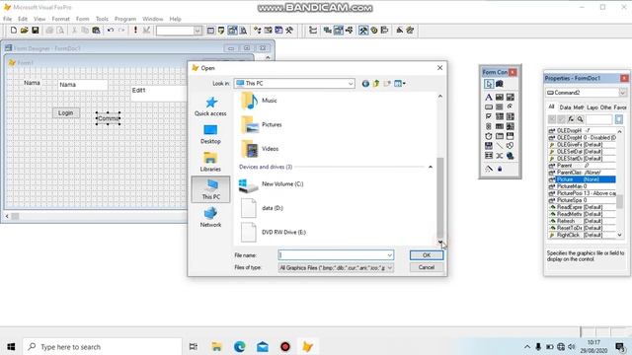Click the Open folder toolbar icon
The width and height of the screenshot is (632, 355).
pyautogui.click(x=24, y=31)
